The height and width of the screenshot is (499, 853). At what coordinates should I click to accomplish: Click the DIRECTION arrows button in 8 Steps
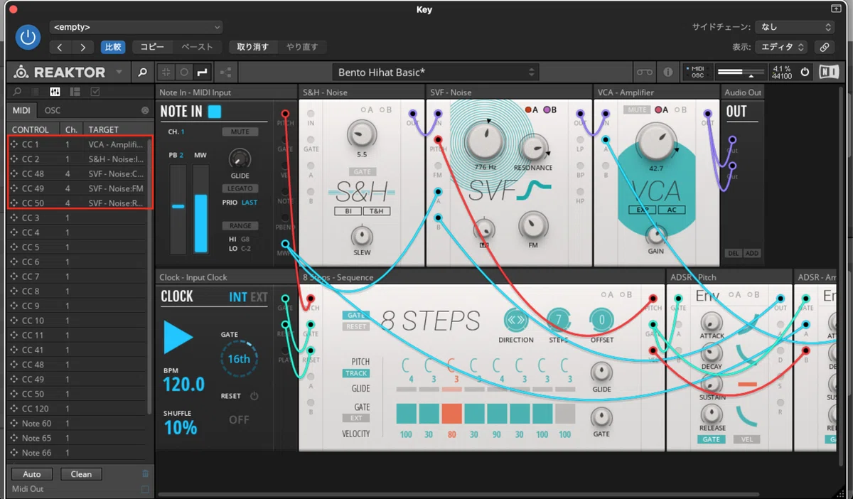pos(516,320)
